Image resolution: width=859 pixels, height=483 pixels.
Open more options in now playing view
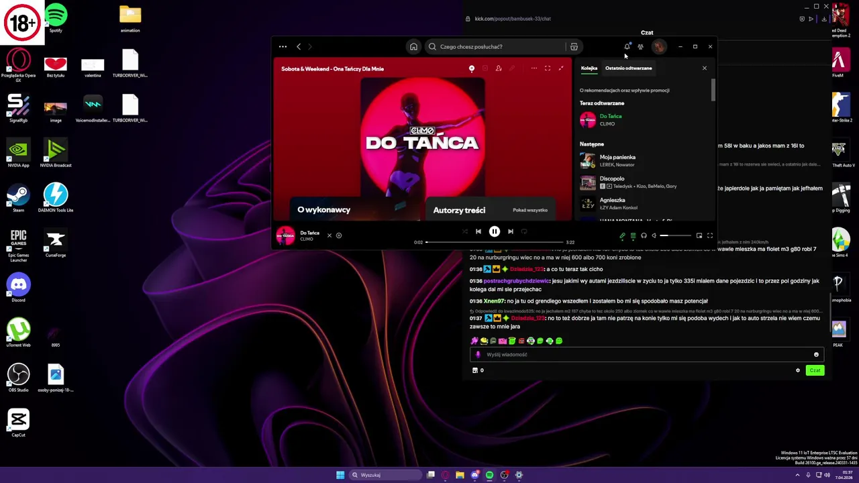pos(534,68)
